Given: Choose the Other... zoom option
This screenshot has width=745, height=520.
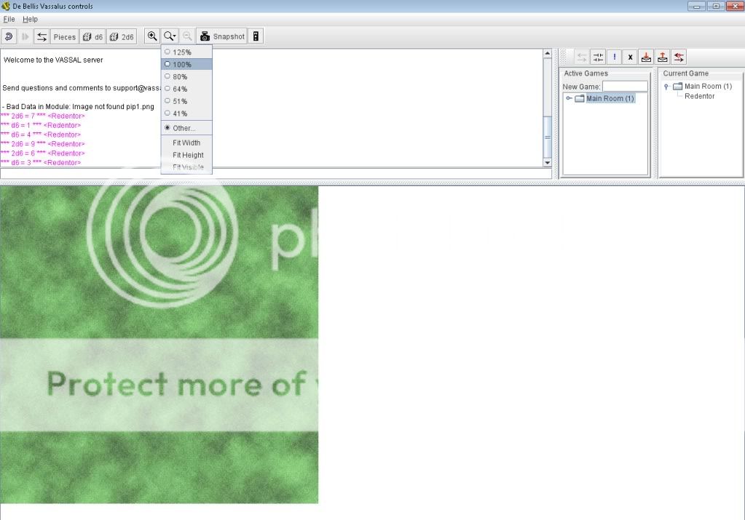Looking at the screenshot, I should 186,128.
